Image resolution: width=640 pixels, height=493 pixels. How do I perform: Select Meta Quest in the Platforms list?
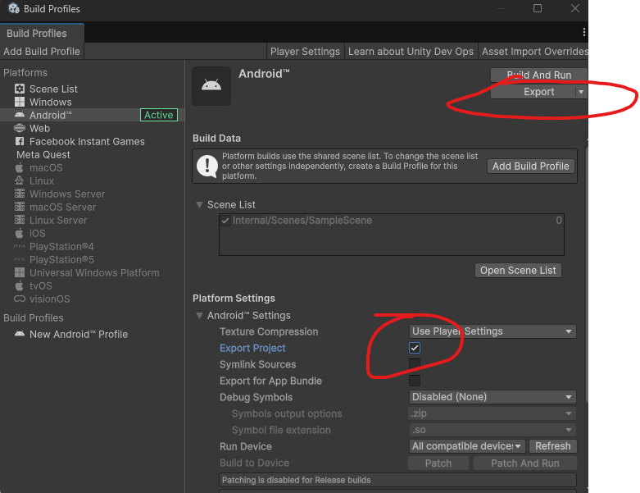[93, 154]
